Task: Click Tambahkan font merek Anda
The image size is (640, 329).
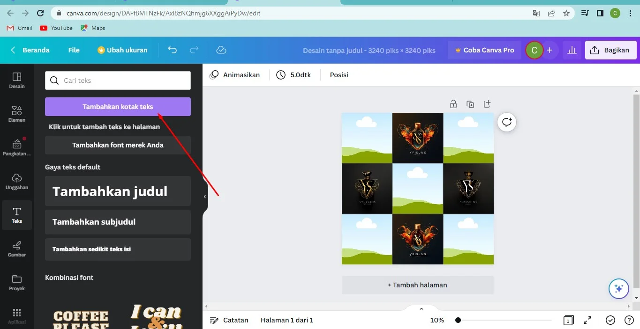Action: coord(118,145)
